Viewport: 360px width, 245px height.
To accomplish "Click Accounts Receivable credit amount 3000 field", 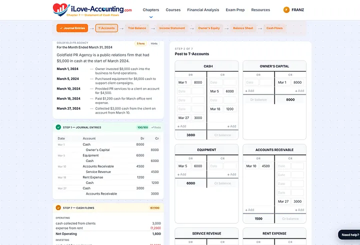I will tap(297, 201).
